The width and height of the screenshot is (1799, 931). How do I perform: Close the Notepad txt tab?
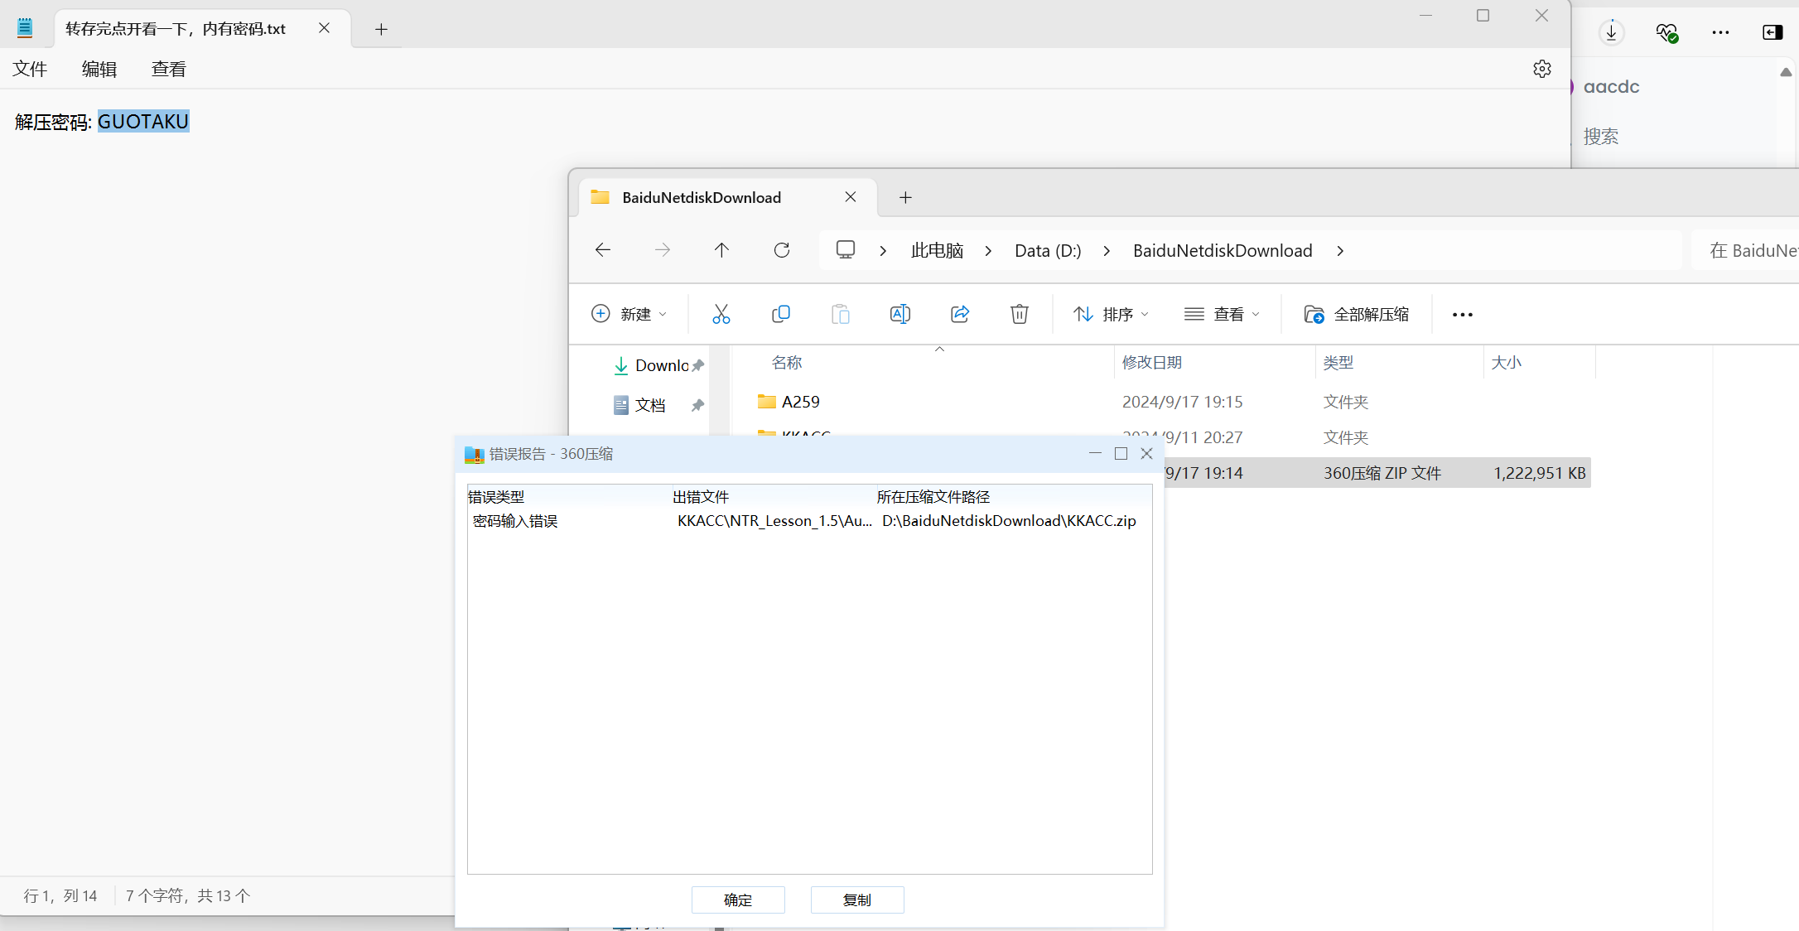pyautogui.click(x=324, y=28)
